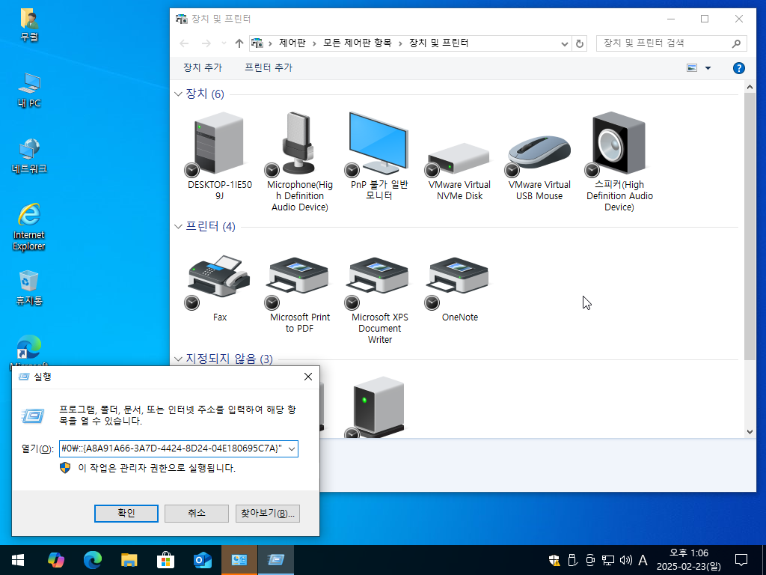Select the VMware Virtual NVMe Disk device

pos(459,159)
